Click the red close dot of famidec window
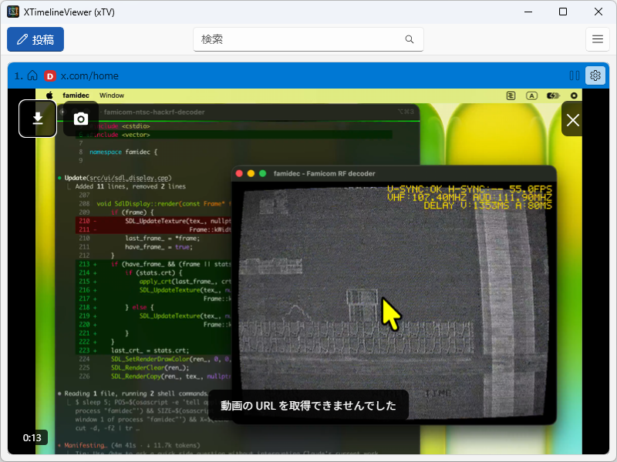This screenshot has width=617, height=462. (239, 174)
